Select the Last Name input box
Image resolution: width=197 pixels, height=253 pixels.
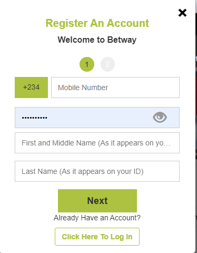(97, 171)
